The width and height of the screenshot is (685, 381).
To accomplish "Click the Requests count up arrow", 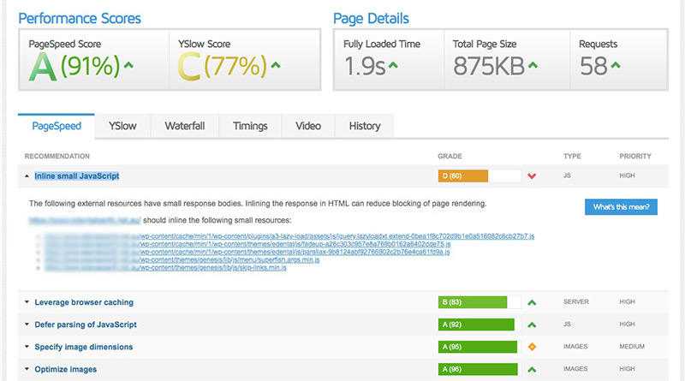I will 615,66.
